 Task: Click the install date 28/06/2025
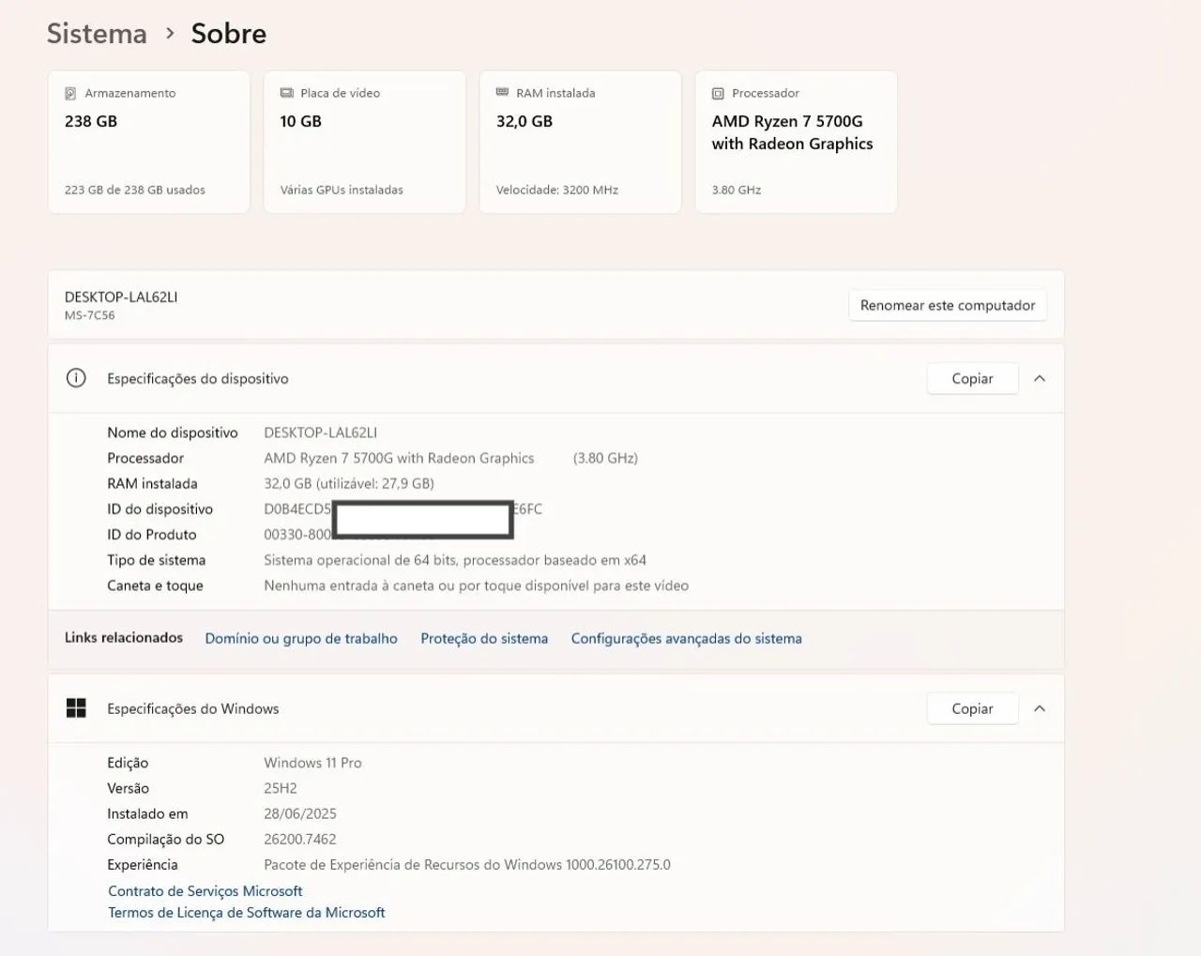pos(300,813)
